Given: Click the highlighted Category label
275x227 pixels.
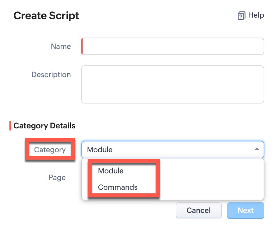Looking at the screenshot, I should tap(50, 150).
